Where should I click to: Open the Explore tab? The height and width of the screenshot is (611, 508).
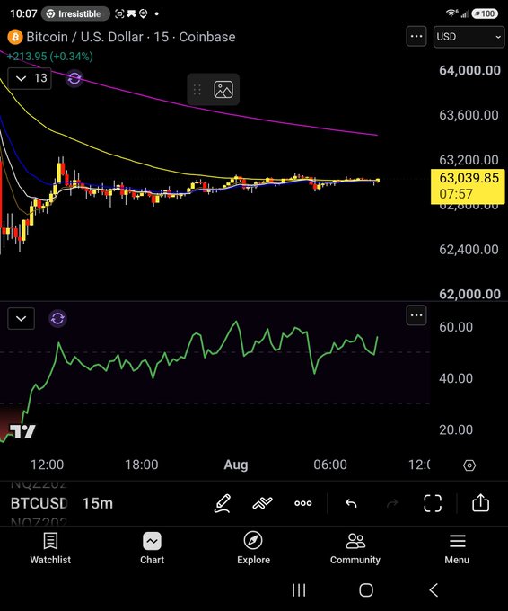[x=253, y=549]
